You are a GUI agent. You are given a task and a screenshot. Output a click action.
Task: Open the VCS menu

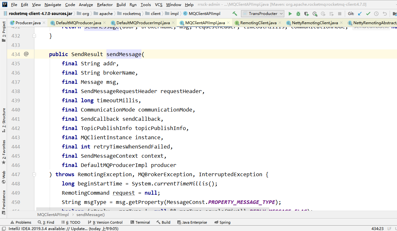click(x=159, y=4)
